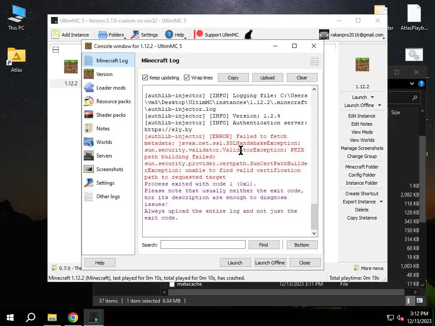Toggle the Keep updating checkbox
435x326 pixels.
(145, 78)
